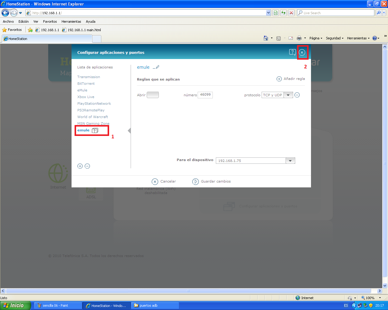Select MSN Gaming Zone in the list
388x310 pixels.
(x=93, y=124)
